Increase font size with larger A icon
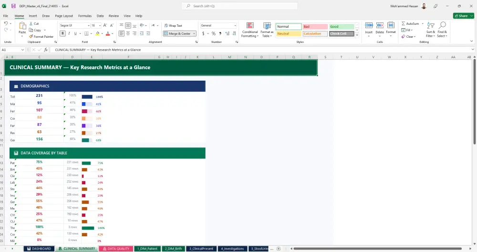Viewport: 477px width, 252px height. point(105,26)
